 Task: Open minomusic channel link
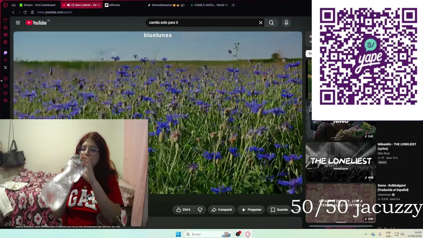pyautogui.click(x=384, y=195)
